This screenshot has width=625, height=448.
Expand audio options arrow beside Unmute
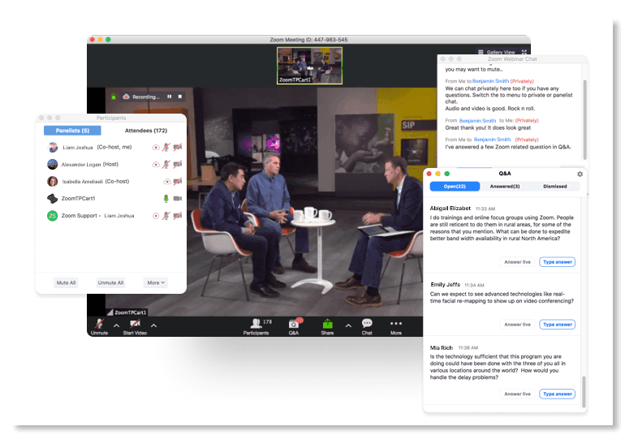coord(116,326)
